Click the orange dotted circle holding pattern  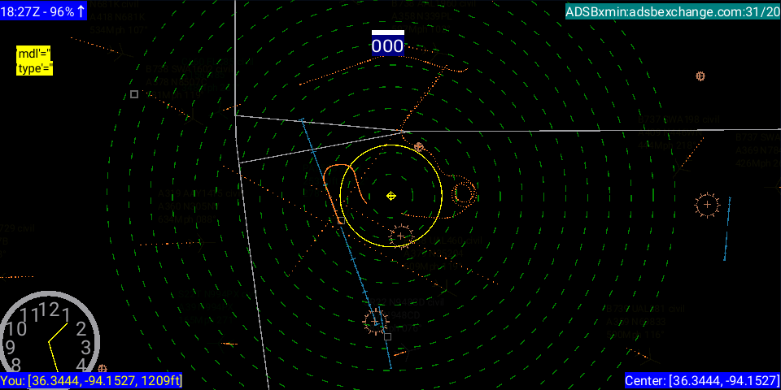point(464,193)
